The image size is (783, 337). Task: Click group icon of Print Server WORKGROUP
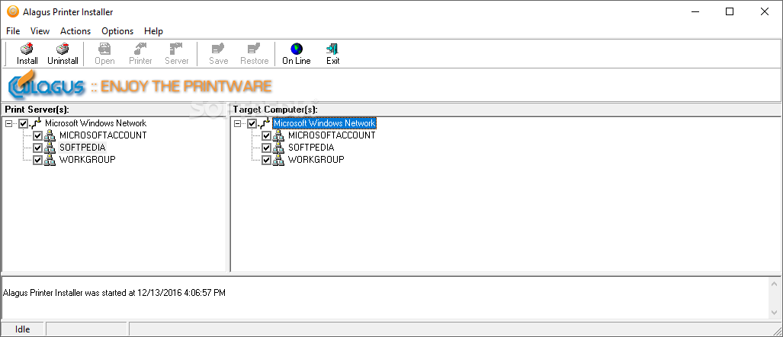coord(50,160)
